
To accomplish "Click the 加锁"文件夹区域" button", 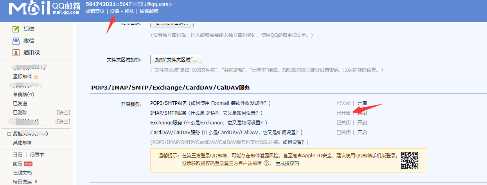I will [x=176, y=60].
